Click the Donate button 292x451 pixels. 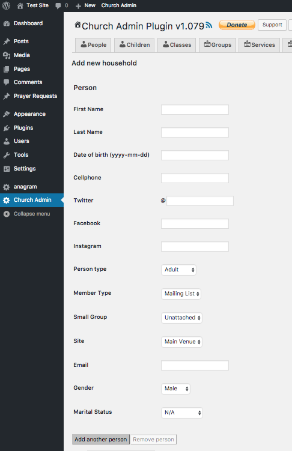pos(237,25)
